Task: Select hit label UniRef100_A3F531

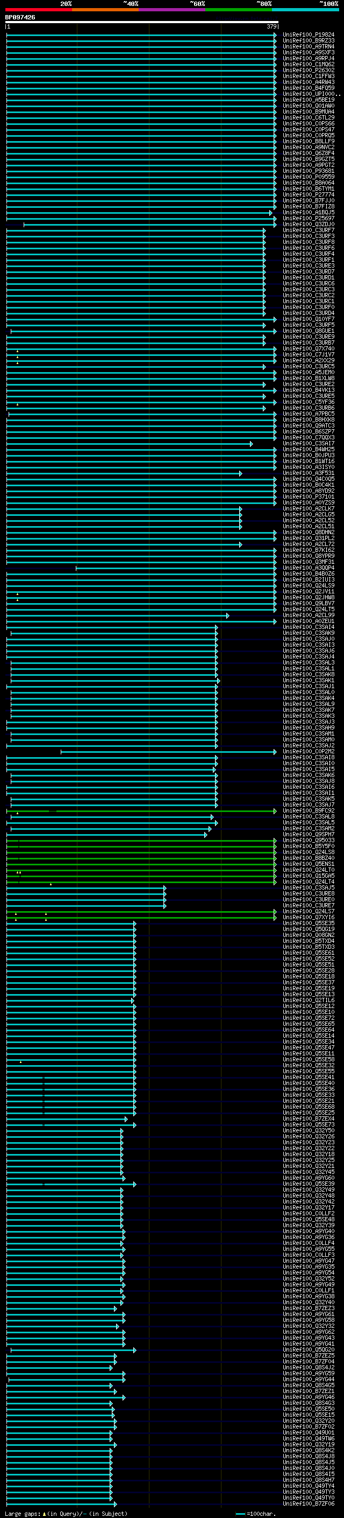Action: [x=308, y=473]
